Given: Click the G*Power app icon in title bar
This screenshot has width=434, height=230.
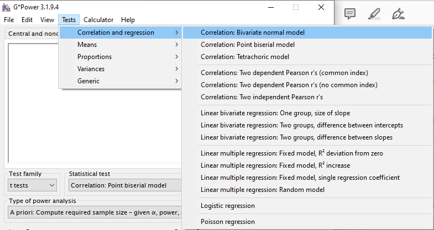Looking at the screenshot, I should tap(6, 7).
